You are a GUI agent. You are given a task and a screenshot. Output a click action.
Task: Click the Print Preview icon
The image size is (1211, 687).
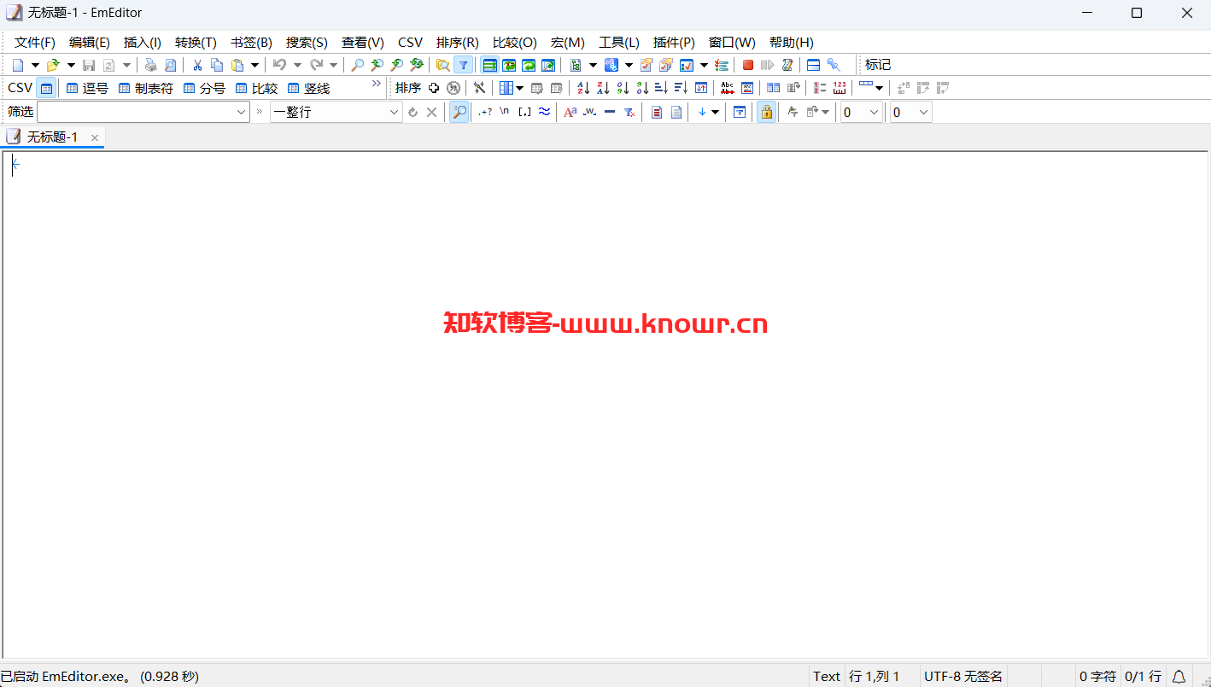170,65
